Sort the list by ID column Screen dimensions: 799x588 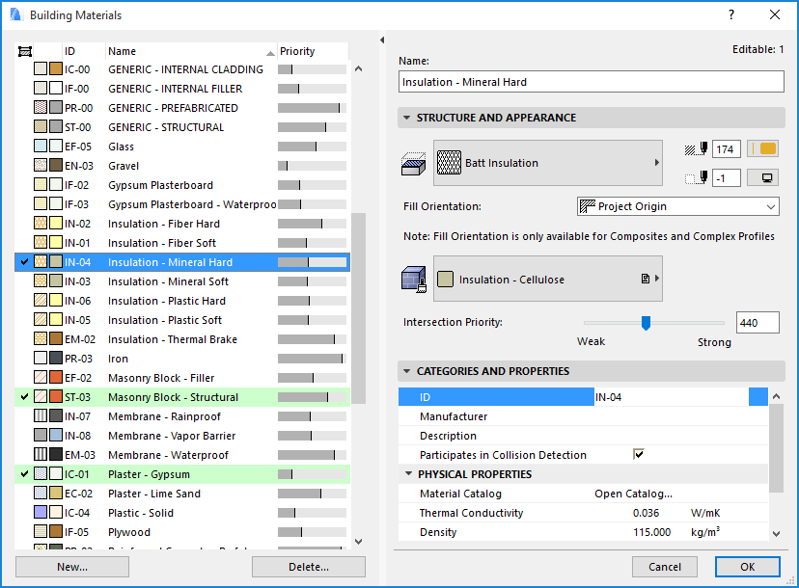click(x=84, y=51)
